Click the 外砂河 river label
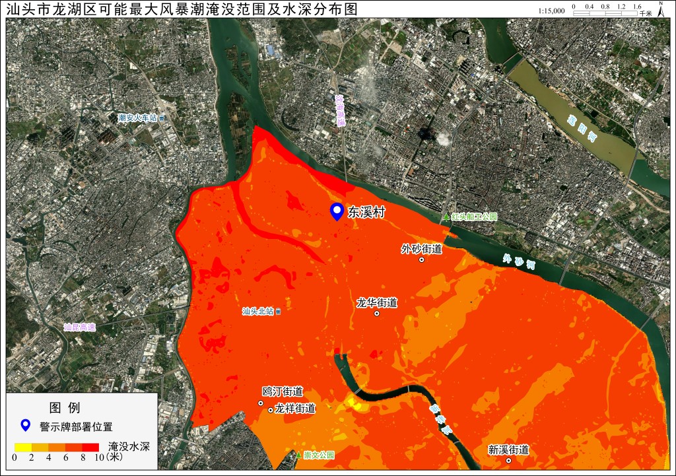This screenshot has width=676, height=476. (x=519, y=261)
